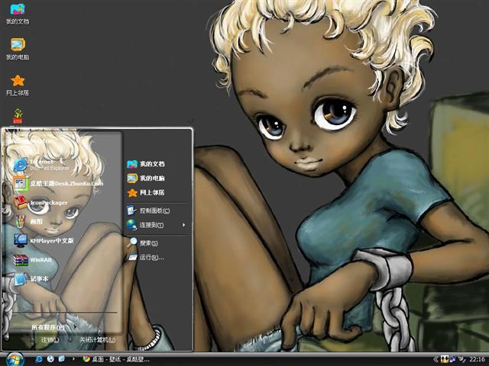This screenshot has height=366, width=489.
Task: Expand 连接到(T) submenu arrow
Action: point(183,225)
